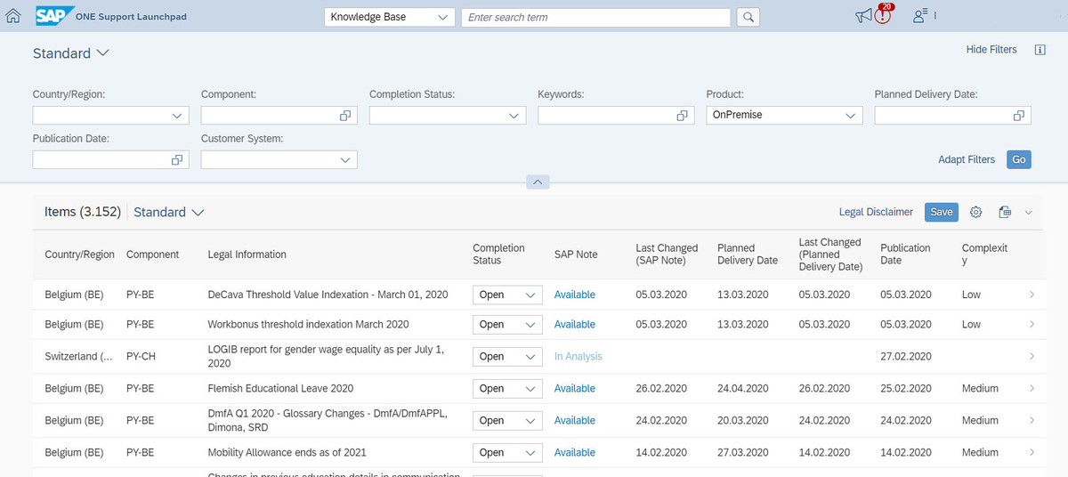Viewport: 1068px width, 477px height.
Task: Open the announcements megaphone icon
Action: coord(862,17)
